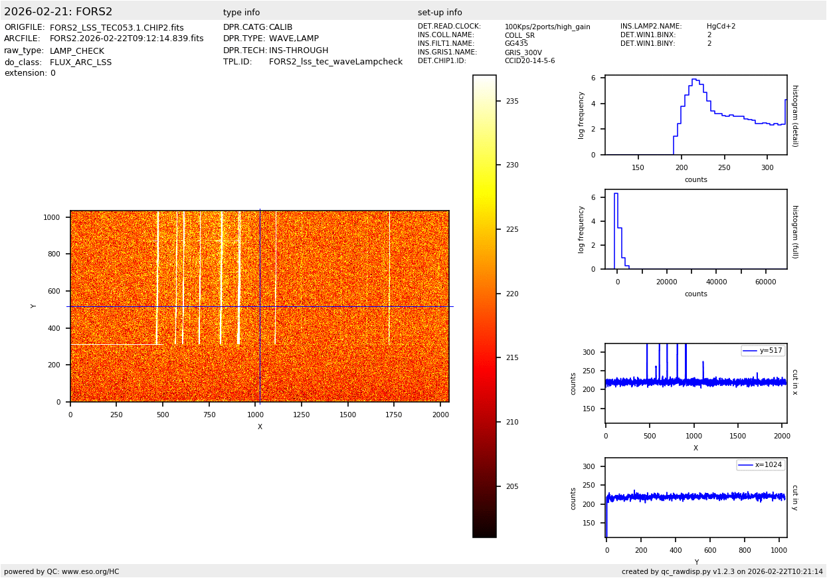
Task: Click the 'type info' header
Action: tap(241, 13)
